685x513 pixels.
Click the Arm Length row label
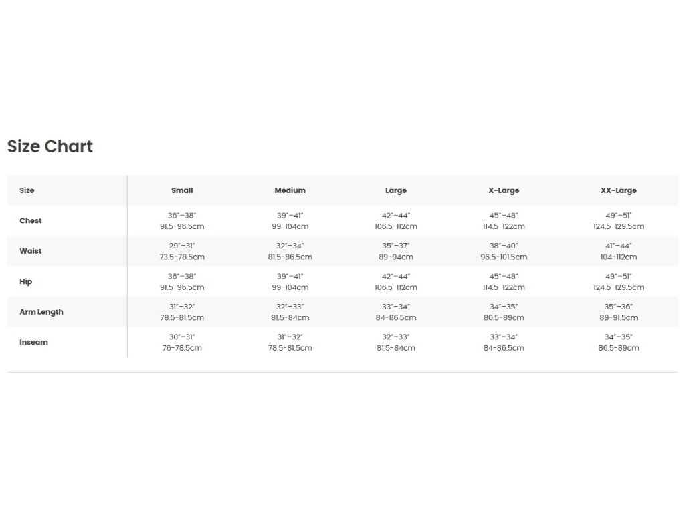pyautogui.click(x=41, y=312)
